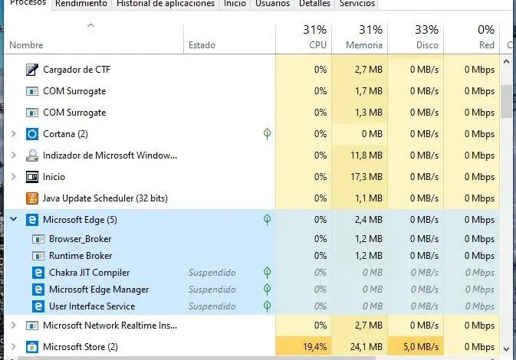Click the vertical scrollbar thumb

(x=508, y=100)
